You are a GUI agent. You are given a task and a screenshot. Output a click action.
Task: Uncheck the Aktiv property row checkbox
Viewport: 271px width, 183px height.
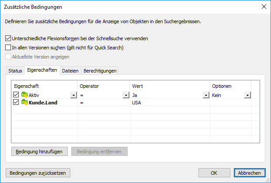click(x=17, y=95)
